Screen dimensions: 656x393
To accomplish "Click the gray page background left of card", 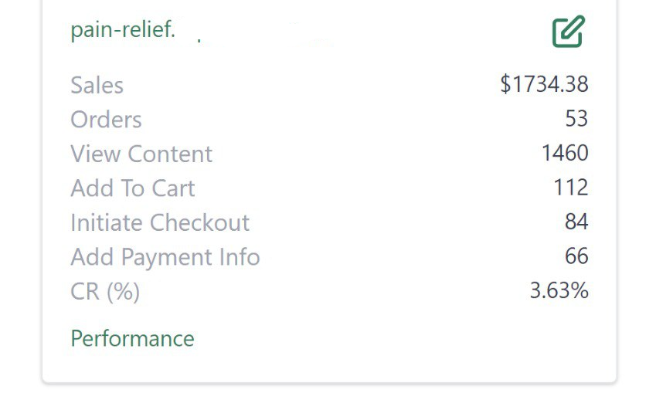I will pyautogui.click(x=19, y=193).
